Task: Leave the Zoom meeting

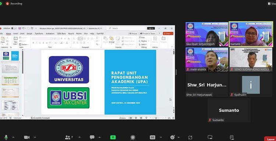Action: (x=270, y=139)
